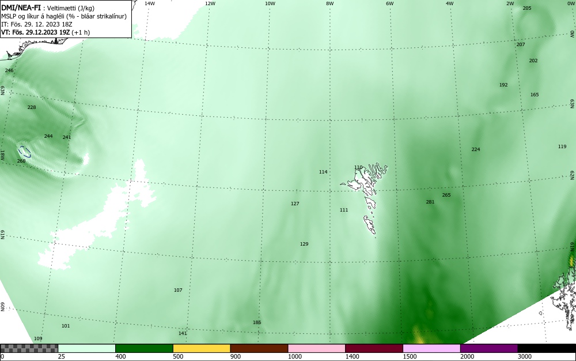This screenshot has width=576, height=361.
Task: Click the map value 202
Action: coord(533,61)
